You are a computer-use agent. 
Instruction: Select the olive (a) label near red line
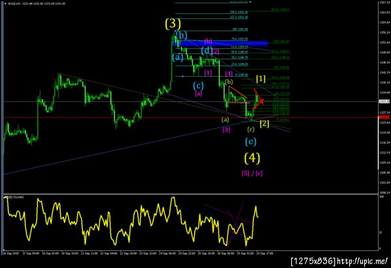pyautogui.click(x=225, y=120)
